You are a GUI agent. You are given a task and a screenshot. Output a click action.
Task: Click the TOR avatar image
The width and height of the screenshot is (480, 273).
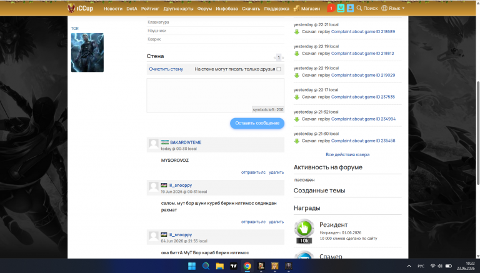[87, 52]
